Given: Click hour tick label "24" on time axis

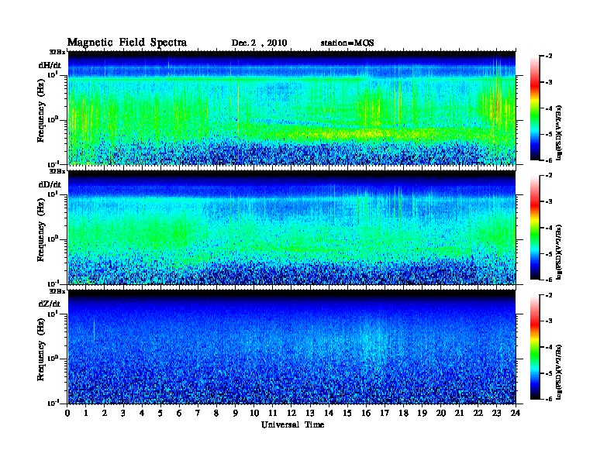Looking at the screenshot, I should point(516,414).
